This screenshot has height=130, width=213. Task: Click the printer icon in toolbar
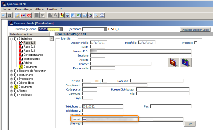pos(102,15)
